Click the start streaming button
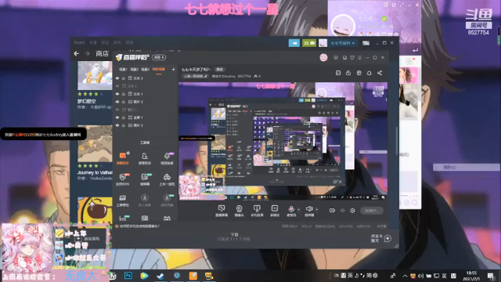Image resolution: width=501 pixels, height=282 pixels. [372, 211]
